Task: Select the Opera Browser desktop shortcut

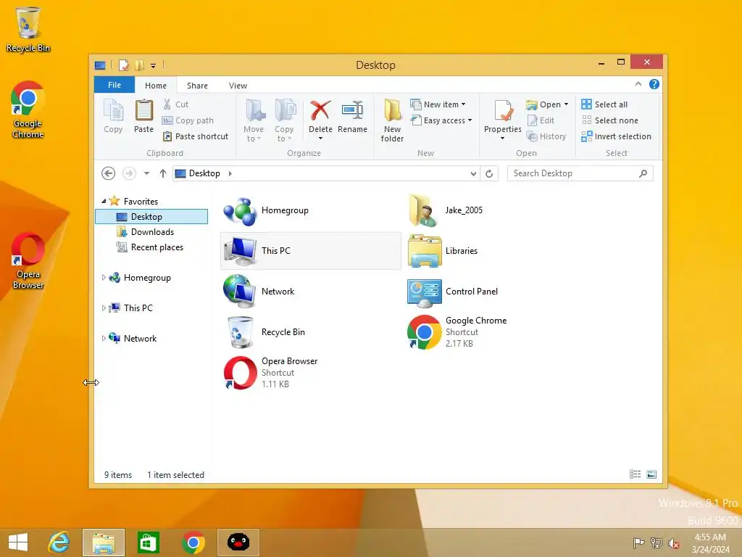Action: (x=28, y=260)
